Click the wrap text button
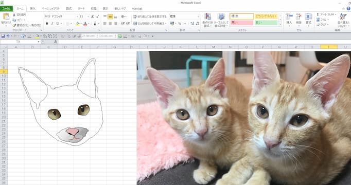 (x=150, y=16)
